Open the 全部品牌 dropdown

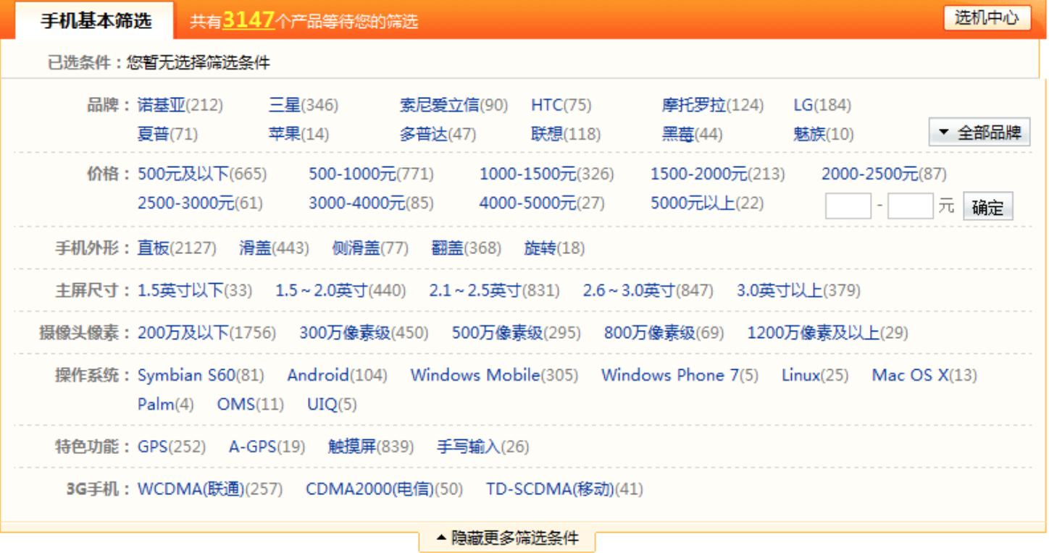click(x=979, y=132)
